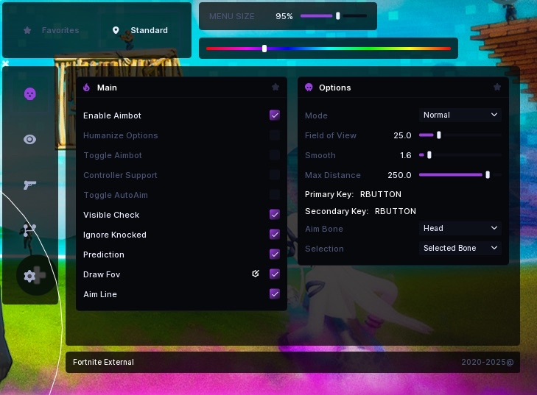Expand the Selection dropdown showing Selected Bone
The width and height of the screenshot is (537, 395).
460,248
